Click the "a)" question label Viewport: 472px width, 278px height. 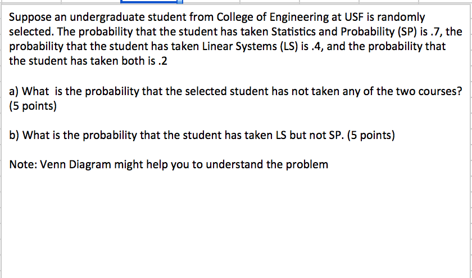coord(15,92)
